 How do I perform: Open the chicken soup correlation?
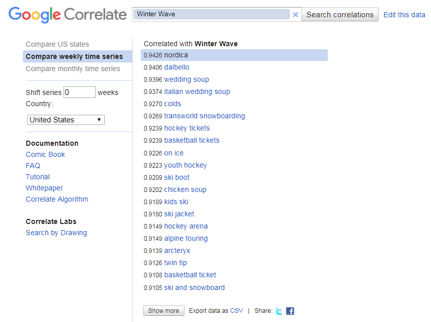pos(186,189)
